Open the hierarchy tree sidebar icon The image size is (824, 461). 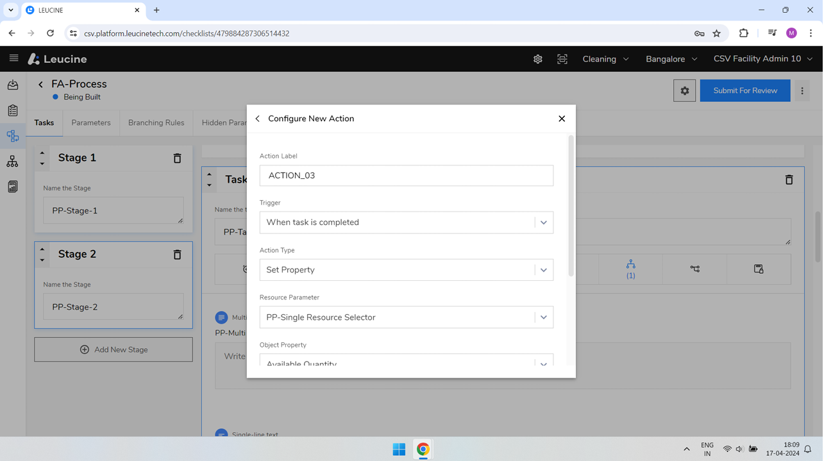(x=13, y=162)
